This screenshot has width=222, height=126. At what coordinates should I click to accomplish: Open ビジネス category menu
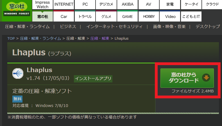coord(68,27)
